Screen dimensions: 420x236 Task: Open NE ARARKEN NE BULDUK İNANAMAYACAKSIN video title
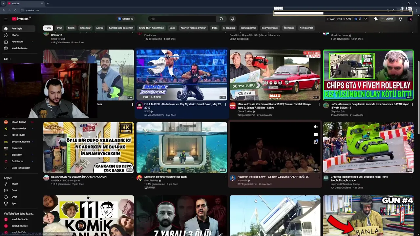coord(79,177)
